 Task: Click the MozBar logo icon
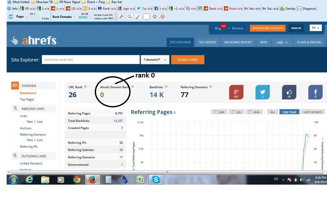pyautogui.click(x=11, y=17)
